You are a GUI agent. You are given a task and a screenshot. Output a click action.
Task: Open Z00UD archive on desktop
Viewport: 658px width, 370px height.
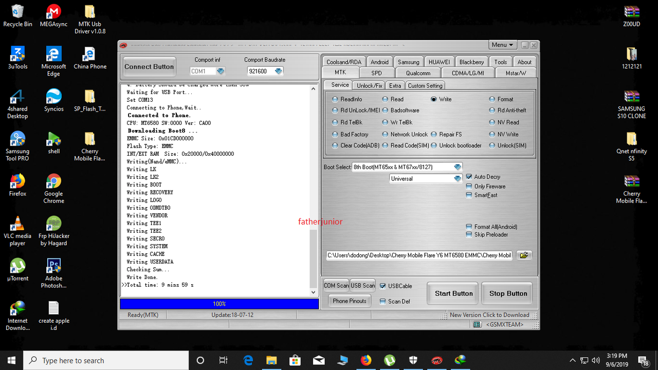tap(631, 15)
